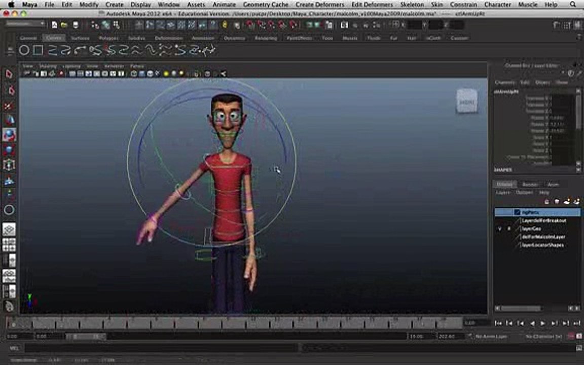Toggle wireframe display in panel toolbar
The height and width of the screenshot is (365, 584).
click(134, 74)
